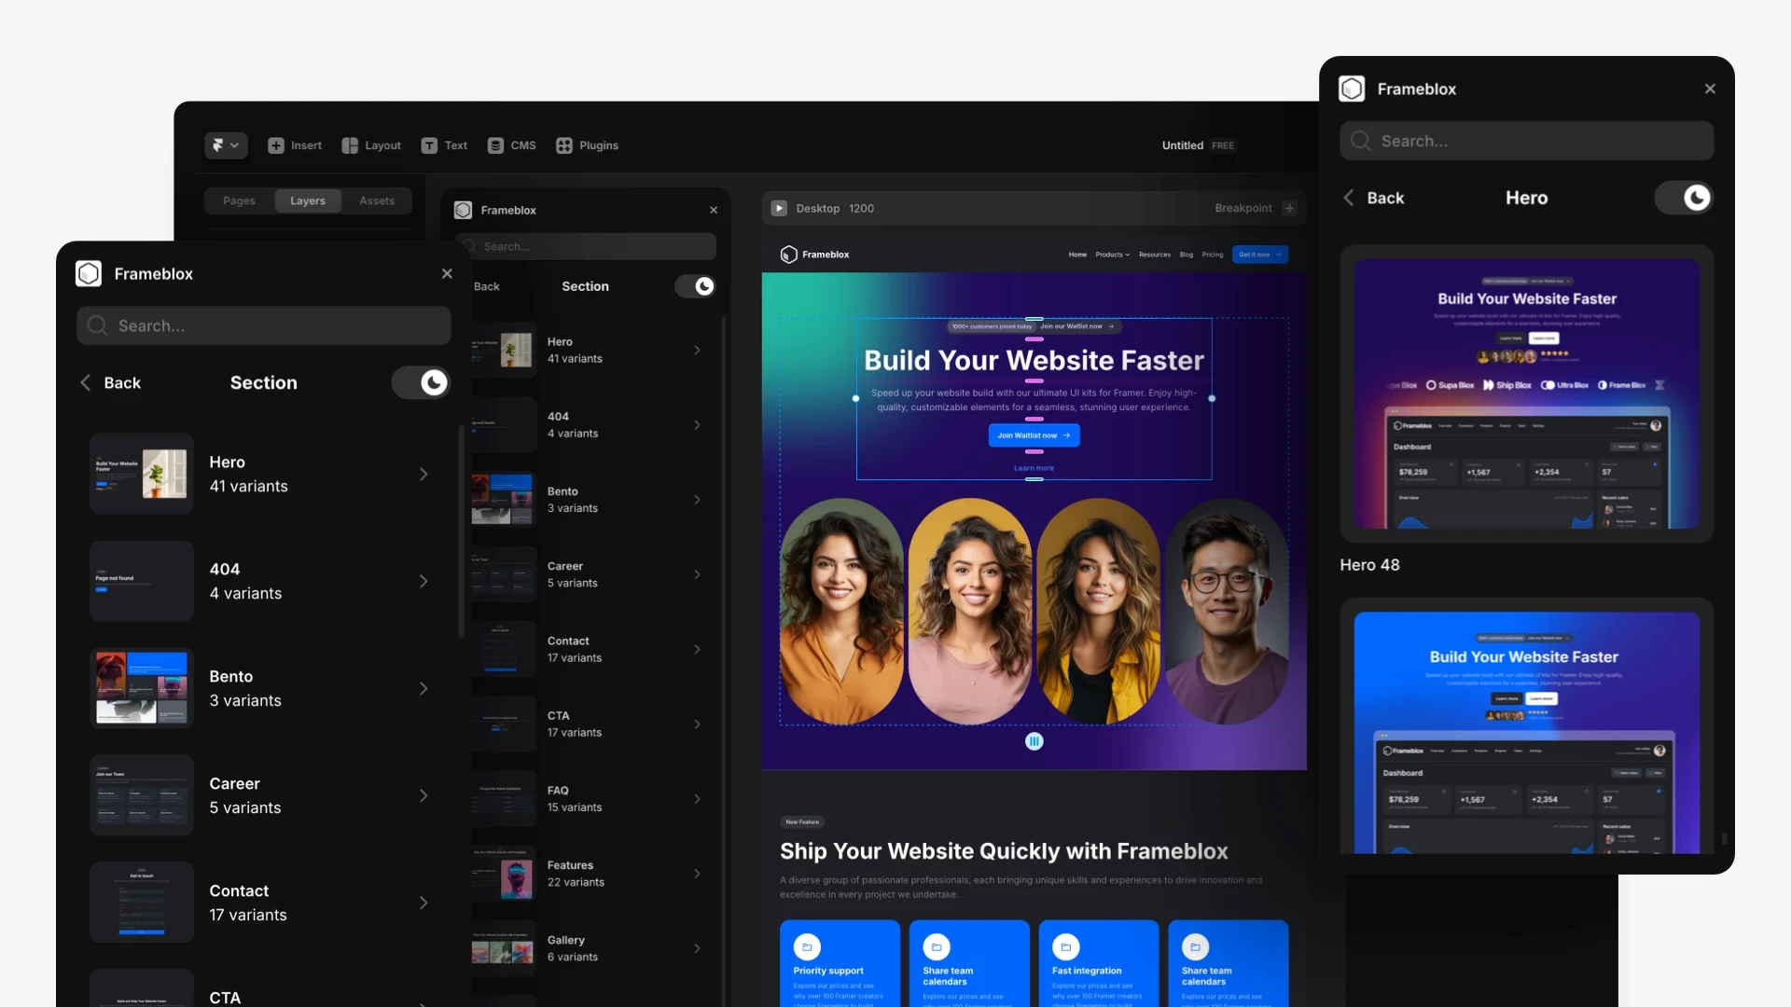The width and height of the screenshot is (1791, 1007).
Task: Close the right Frameblox Hero panel
Action: coord(1710,89)
